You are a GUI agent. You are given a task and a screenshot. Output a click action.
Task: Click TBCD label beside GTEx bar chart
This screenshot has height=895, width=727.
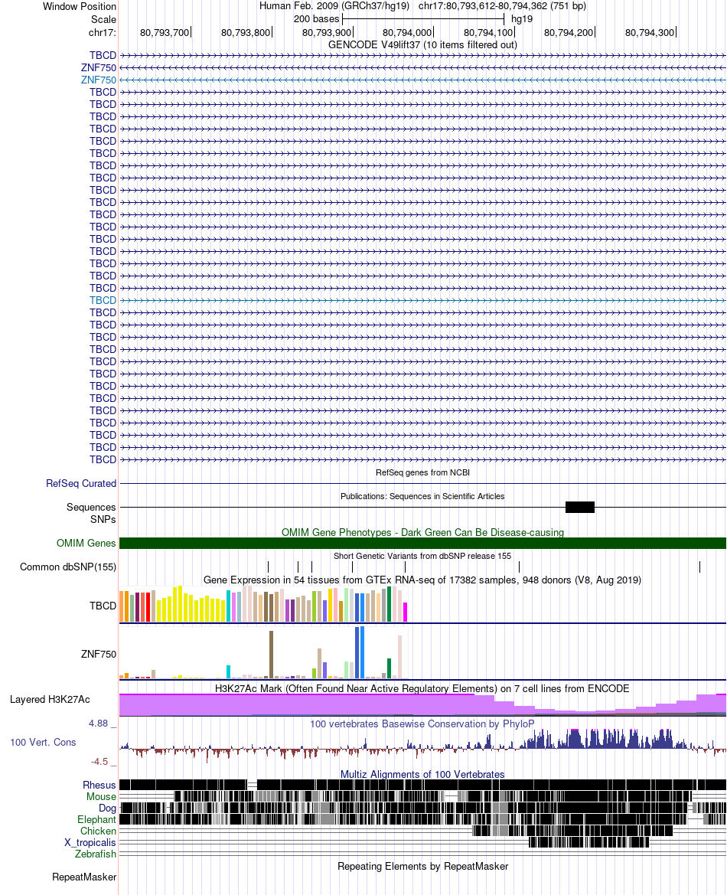[103, 606]
